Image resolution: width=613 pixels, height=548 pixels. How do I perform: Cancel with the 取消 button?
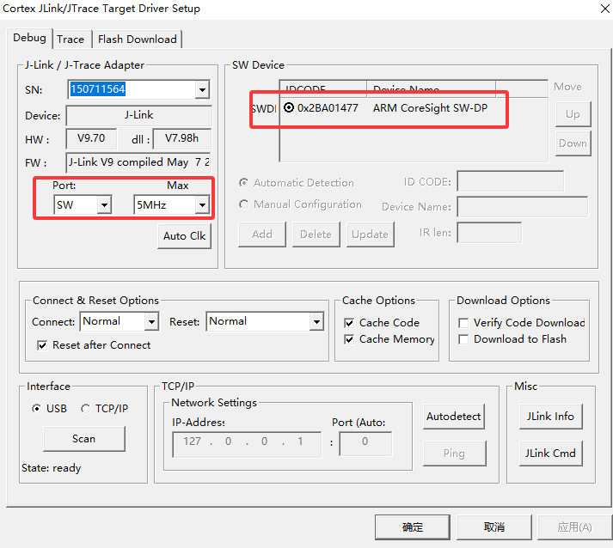click(494, 527)
